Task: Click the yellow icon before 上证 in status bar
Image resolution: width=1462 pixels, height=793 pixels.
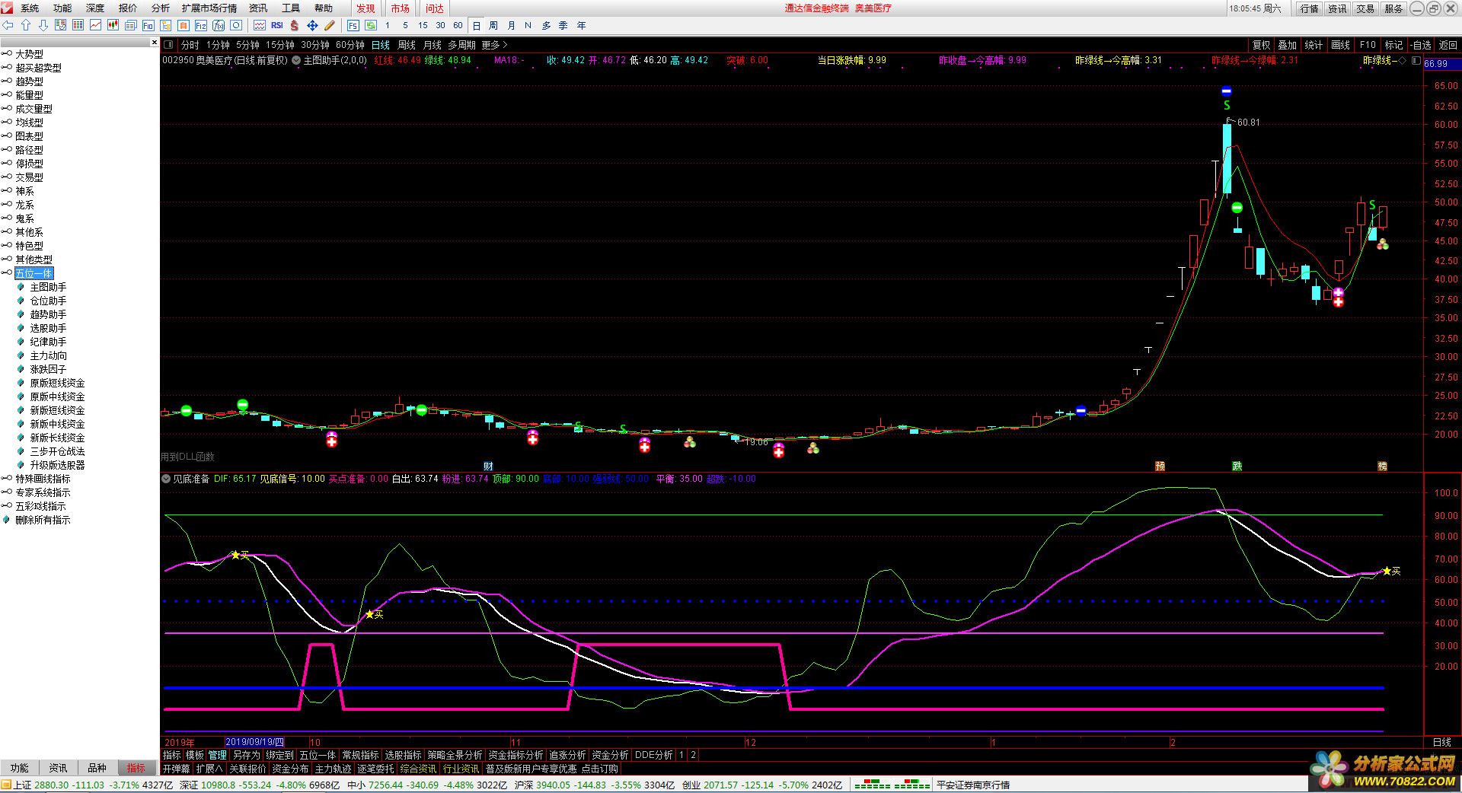Action: [6, 785]
